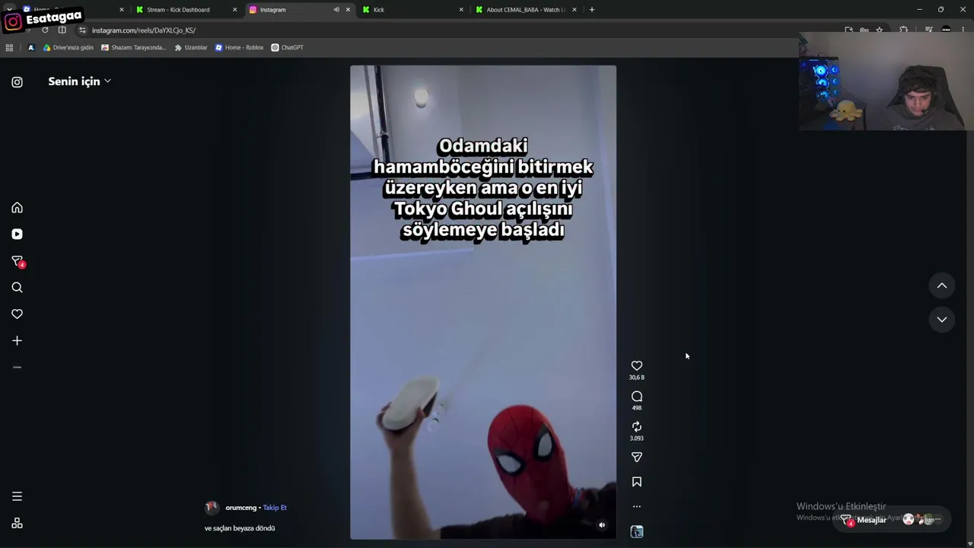974x548 pixels.
Task: Like the reel with heart icon
Action: tap(637, 366)
